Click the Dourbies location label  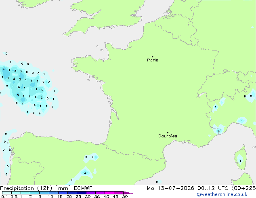coord(168,136)
